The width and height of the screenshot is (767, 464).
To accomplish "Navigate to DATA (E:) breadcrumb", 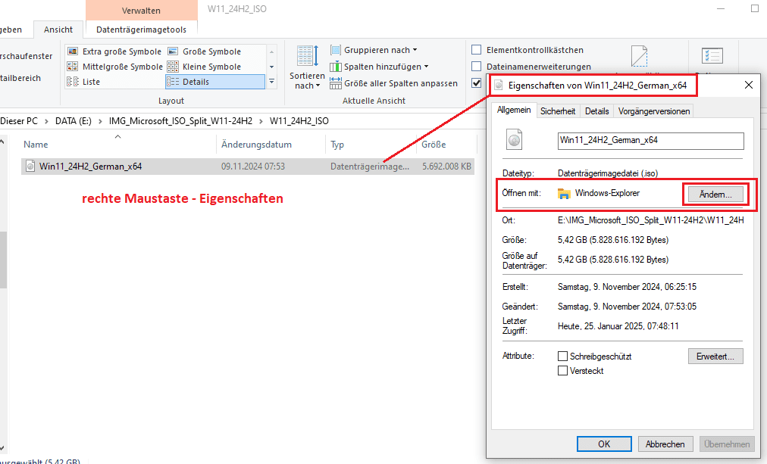I will 74,120.
